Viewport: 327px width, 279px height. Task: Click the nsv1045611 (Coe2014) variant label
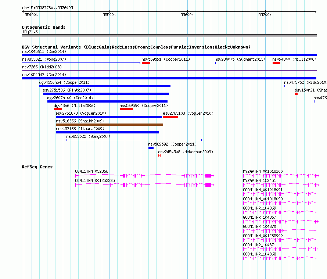(44, 51)
